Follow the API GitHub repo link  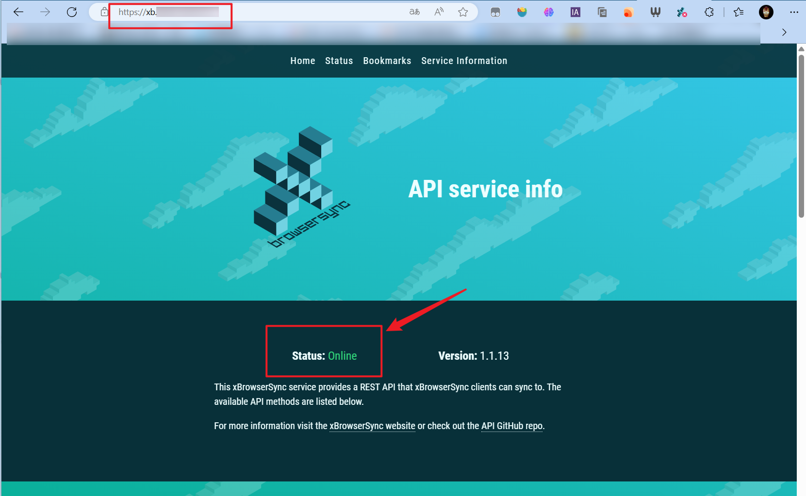[x=512, y=426]
